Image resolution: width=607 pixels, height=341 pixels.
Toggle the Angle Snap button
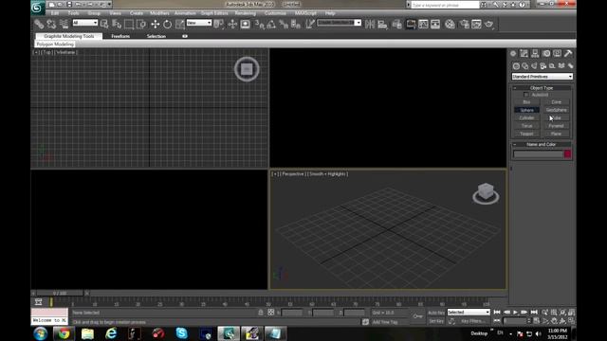(x=271, y=24)
